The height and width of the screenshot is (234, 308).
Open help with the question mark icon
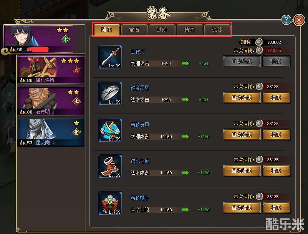(x=286, y=20)
